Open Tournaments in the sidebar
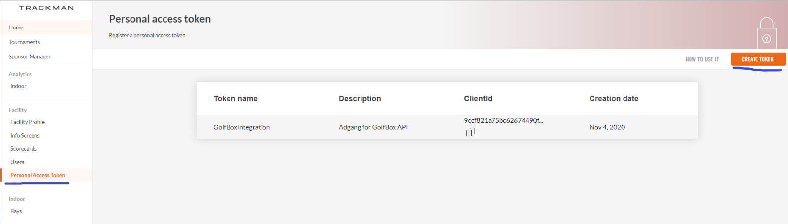The height and width of the screenshot is (224, 788). 24,42
